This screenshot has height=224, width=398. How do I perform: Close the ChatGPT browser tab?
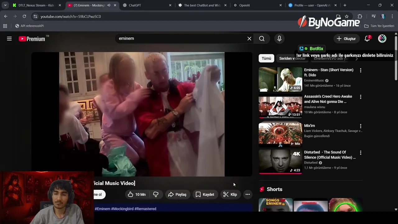pyautogui.click(x=170, y=5)
